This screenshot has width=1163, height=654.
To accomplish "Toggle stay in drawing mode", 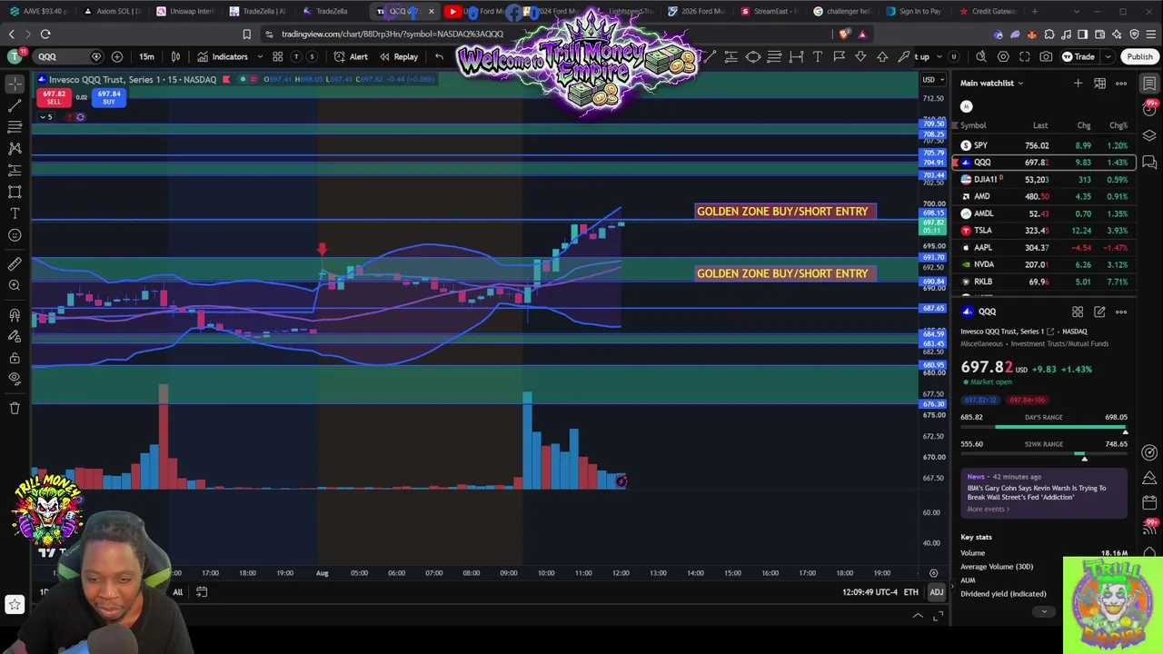I will pos(15,337).
